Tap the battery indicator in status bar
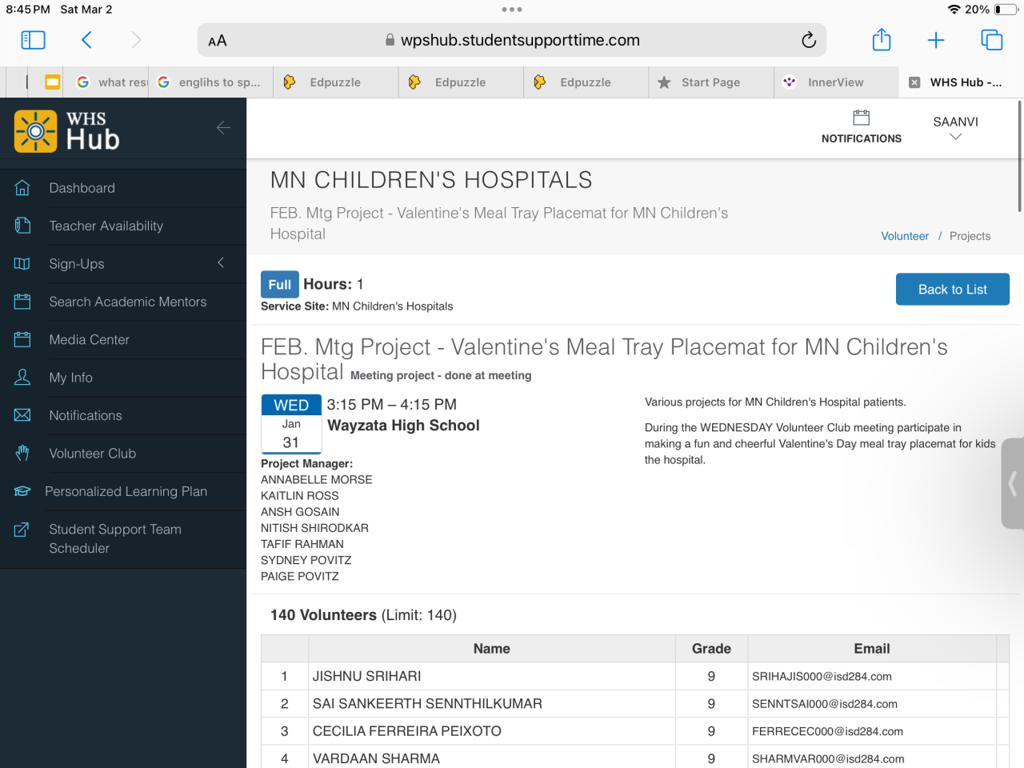The image size is (1024, 768). pyautogui.click(x=1006, y=10)
